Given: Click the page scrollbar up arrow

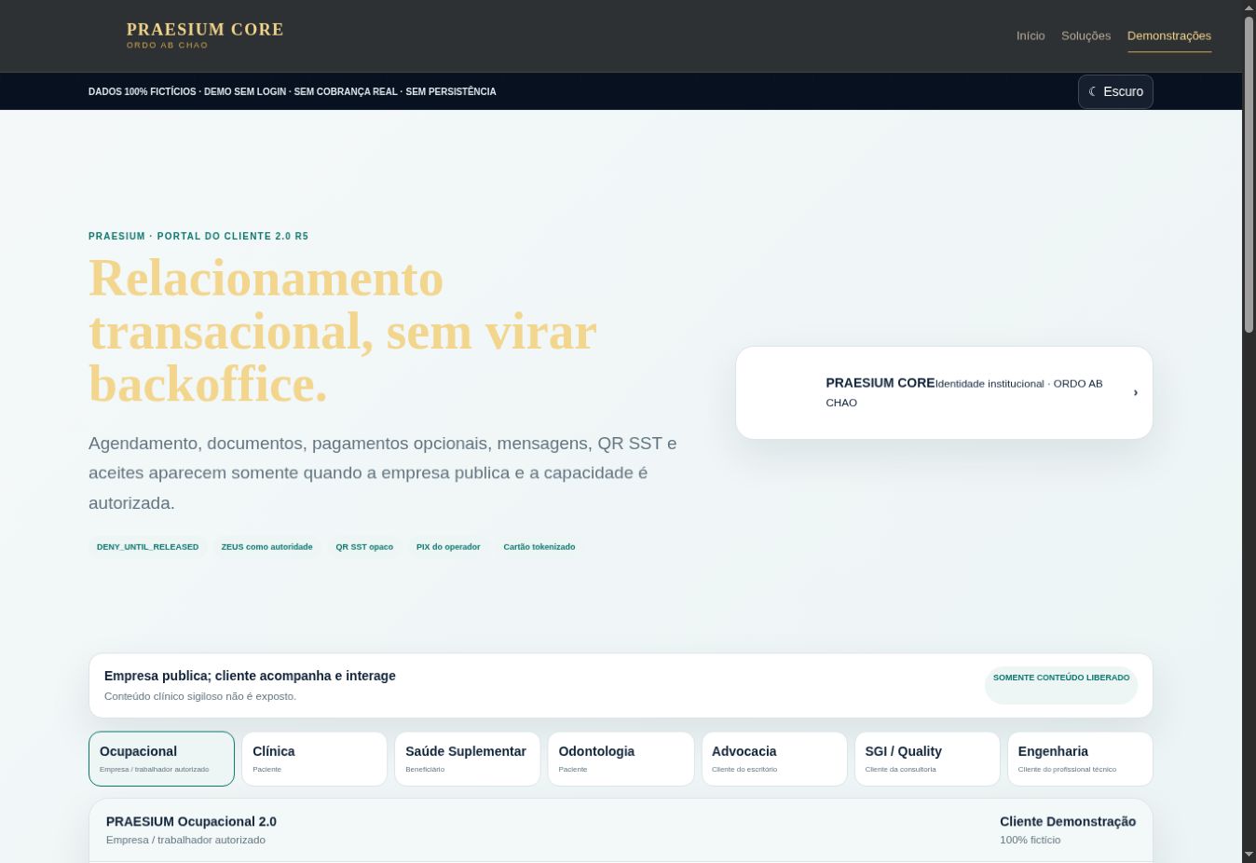Looking at the screenshot, I should coord(1249,8).
